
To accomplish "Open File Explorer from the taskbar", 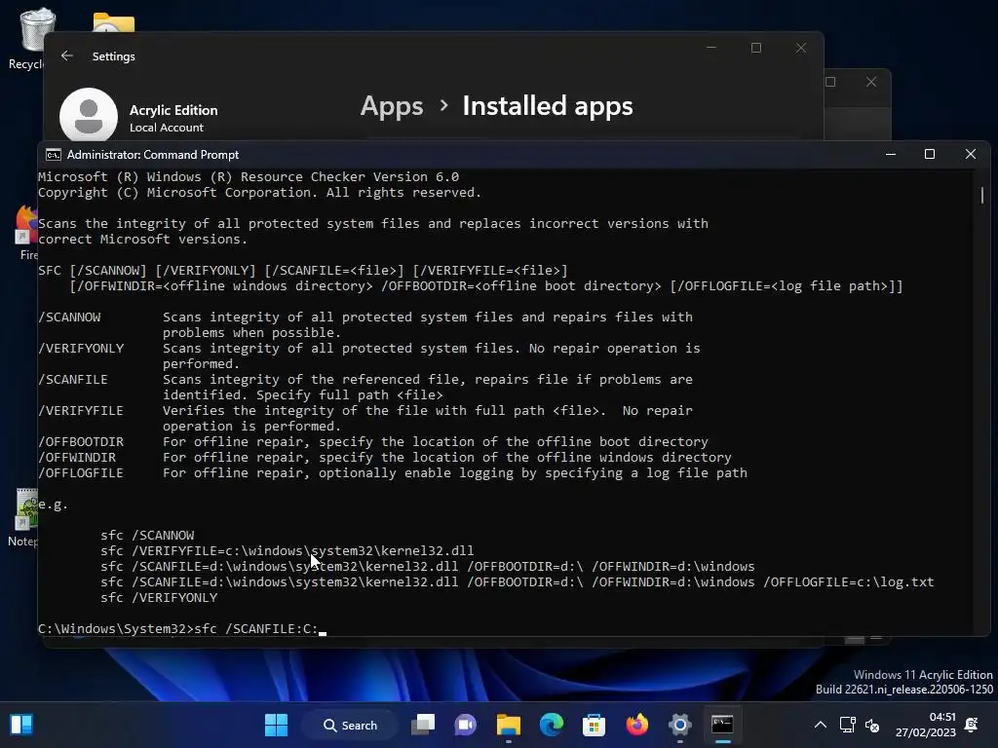I will 509,725.
